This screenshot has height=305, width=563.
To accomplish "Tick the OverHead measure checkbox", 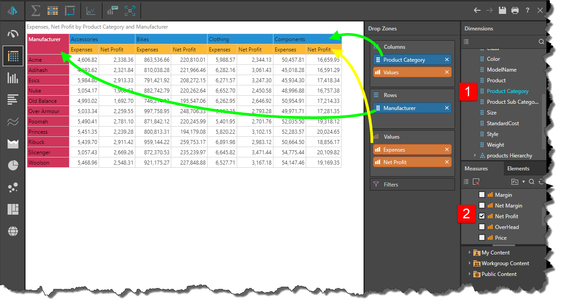I will click(x=482, y=227).
